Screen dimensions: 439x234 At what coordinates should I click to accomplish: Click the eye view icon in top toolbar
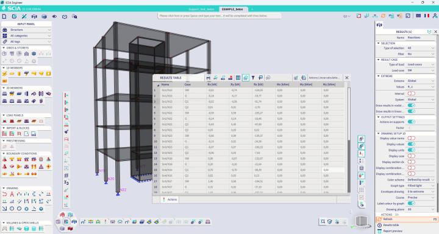click(x=54, y=16)
